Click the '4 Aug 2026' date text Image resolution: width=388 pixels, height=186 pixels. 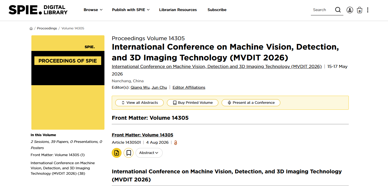point(157,143)
